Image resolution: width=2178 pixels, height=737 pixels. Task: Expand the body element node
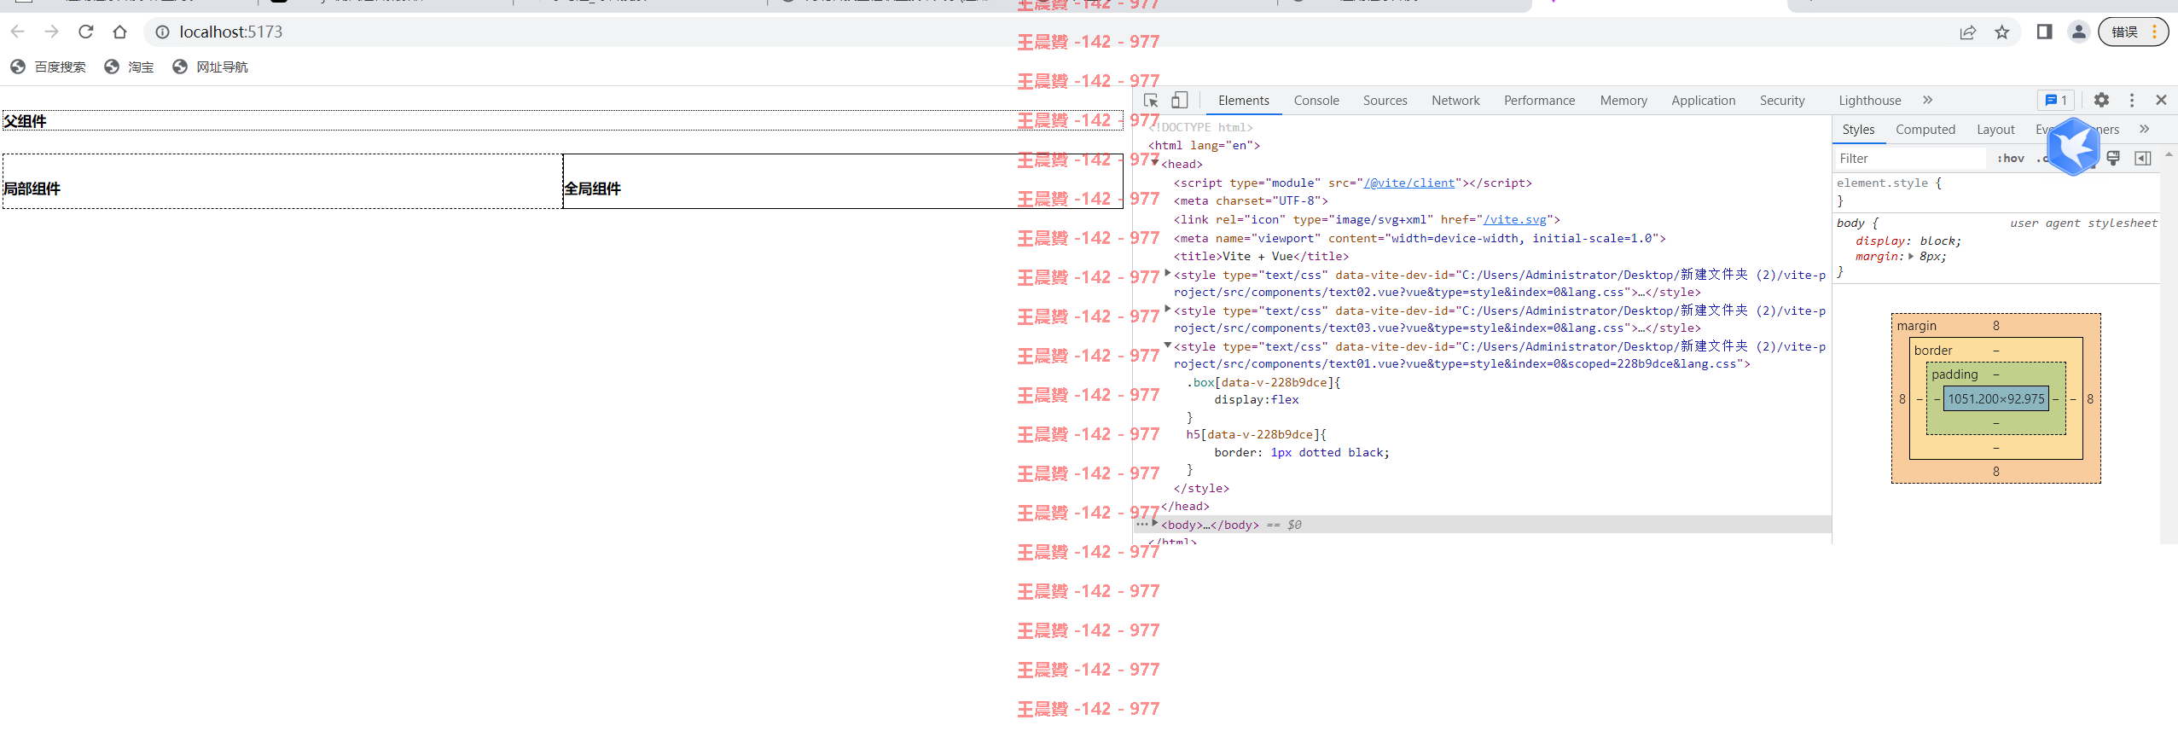(1155, 523)
